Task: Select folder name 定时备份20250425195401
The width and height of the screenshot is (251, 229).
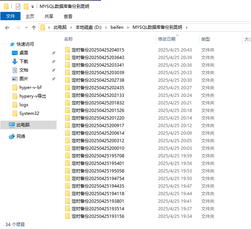Action: [98, 163]
